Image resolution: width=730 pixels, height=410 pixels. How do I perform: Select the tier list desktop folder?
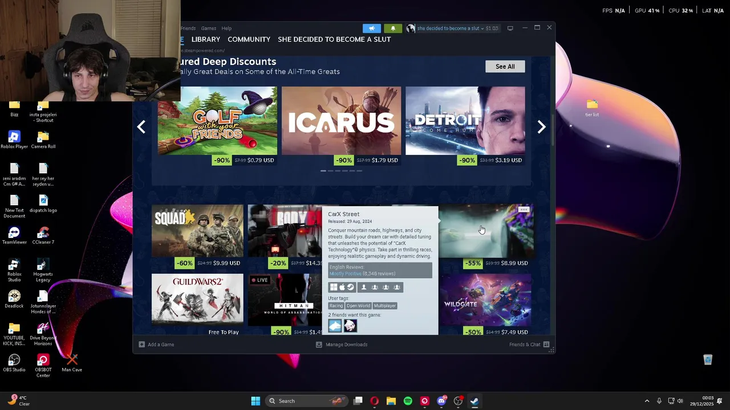[592, 108]
